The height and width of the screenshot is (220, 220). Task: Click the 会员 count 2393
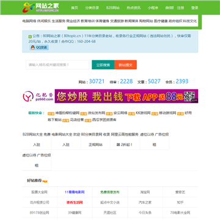coord(182,81)
